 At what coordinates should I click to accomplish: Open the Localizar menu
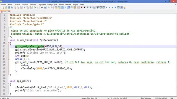pos(17,4)
